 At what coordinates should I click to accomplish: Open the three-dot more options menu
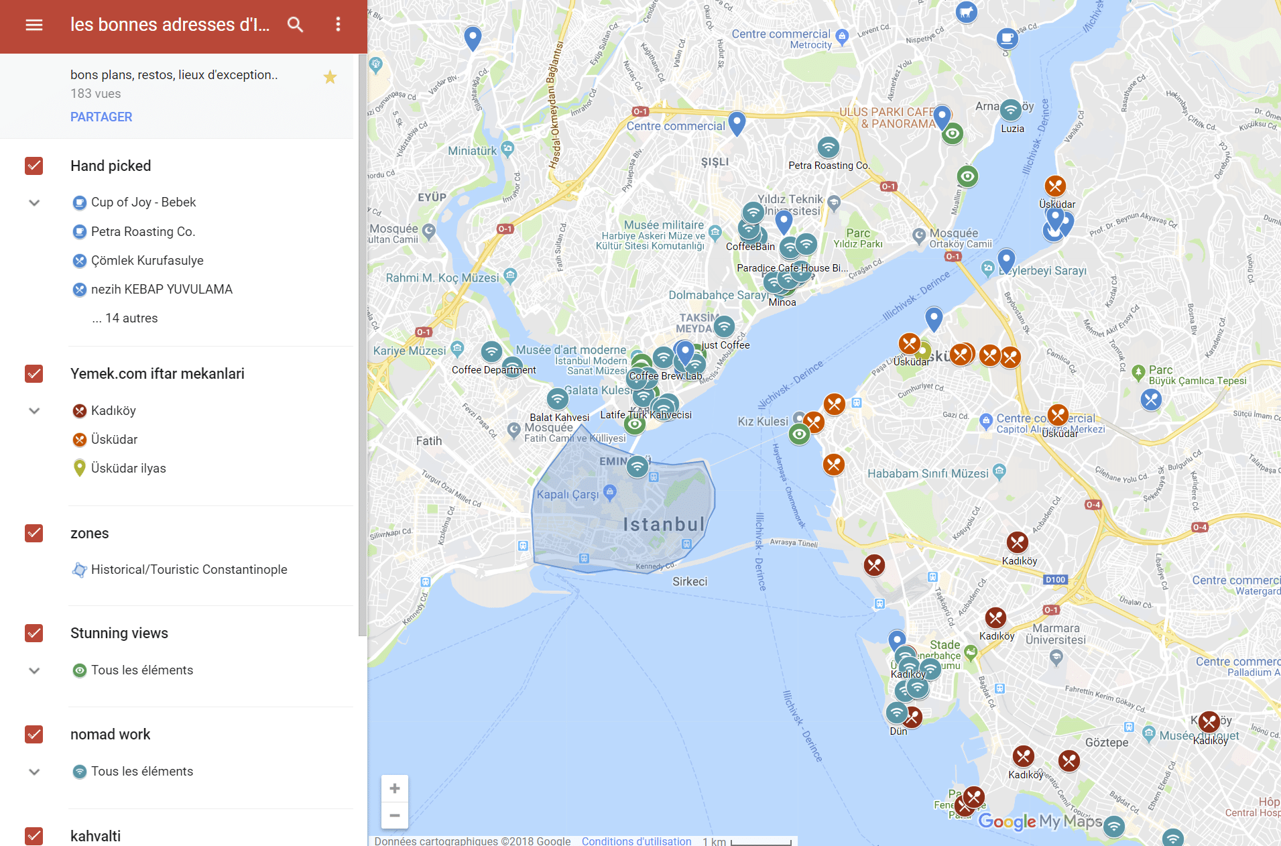[x=338, y=25]
